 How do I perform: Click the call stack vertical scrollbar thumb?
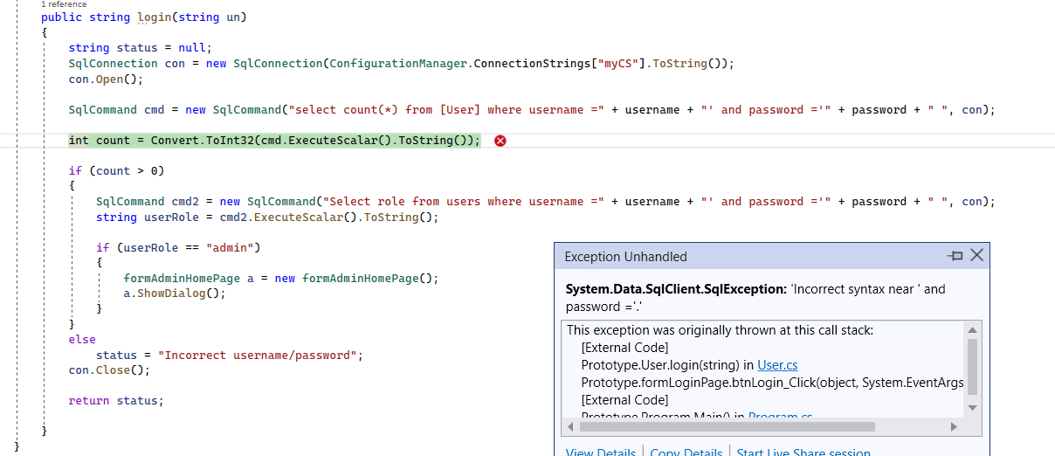click(972, 367)
